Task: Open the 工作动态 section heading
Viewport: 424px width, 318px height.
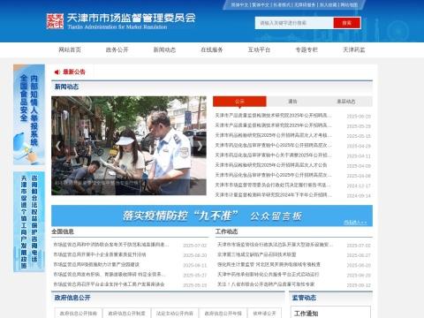Action: point(226,231)
